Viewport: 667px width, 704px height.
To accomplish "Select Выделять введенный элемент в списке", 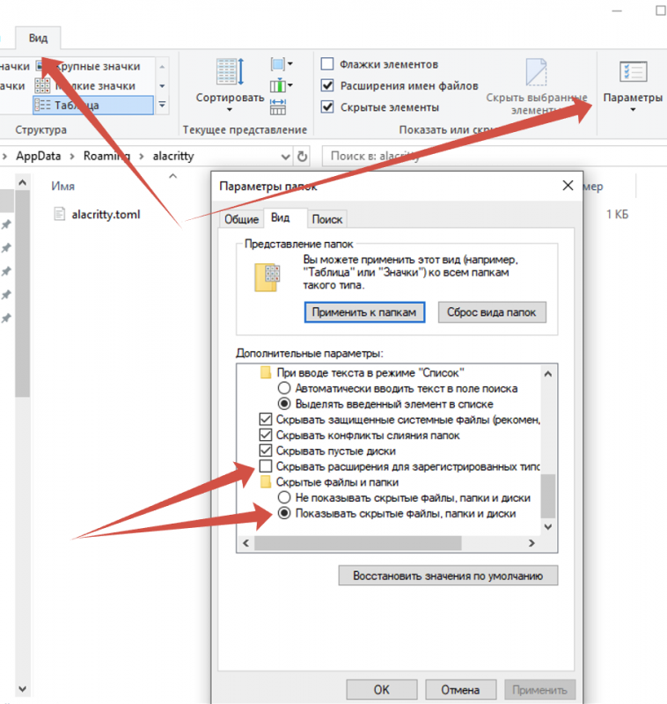I will click(x=283, y=404).
